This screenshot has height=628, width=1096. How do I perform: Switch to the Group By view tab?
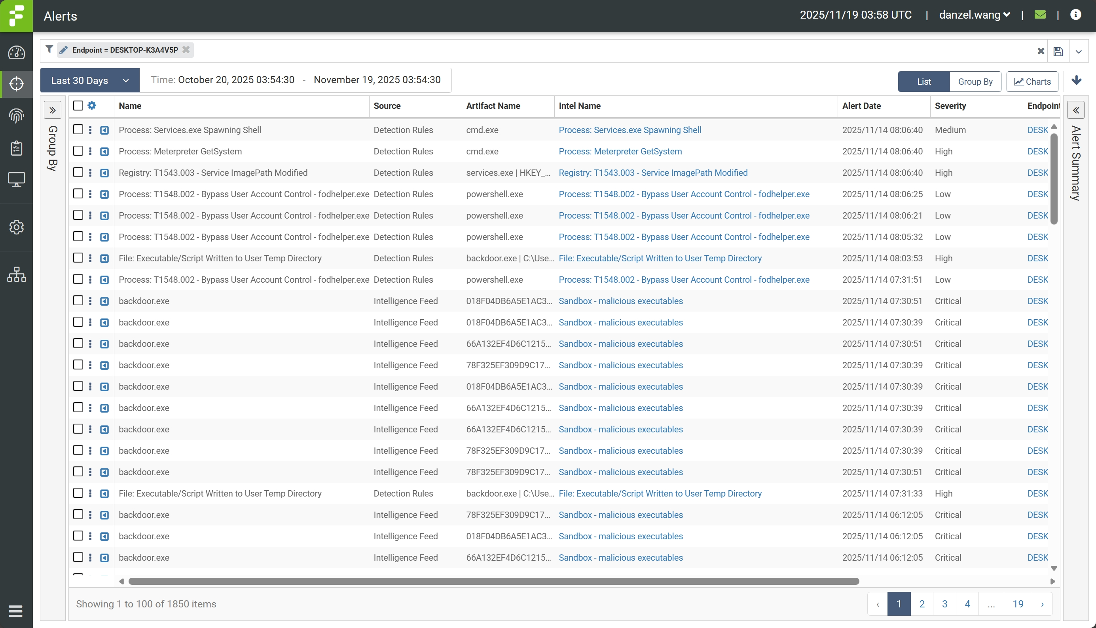(975, 82)
